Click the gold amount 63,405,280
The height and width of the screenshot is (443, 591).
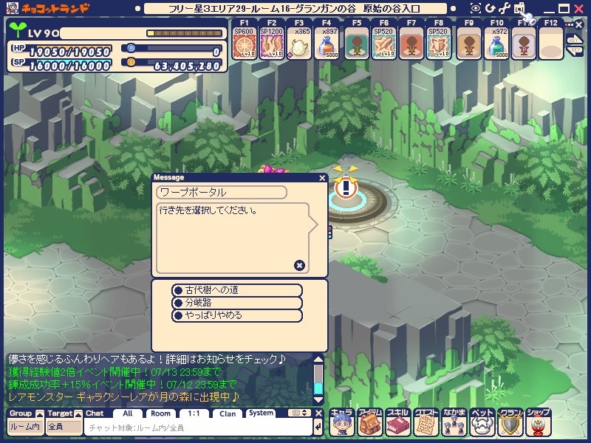187,66
